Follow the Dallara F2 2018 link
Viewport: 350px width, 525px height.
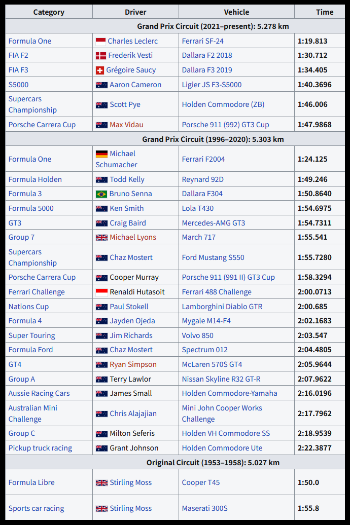(207, 56)
